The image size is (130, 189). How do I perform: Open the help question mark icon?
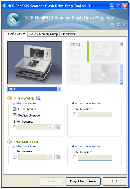(x=119, y=25)
